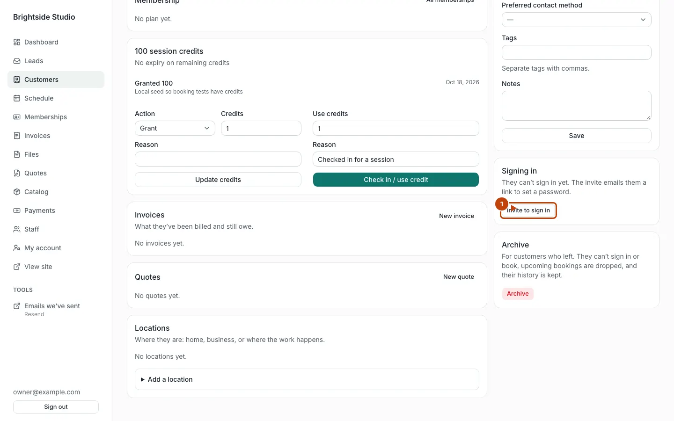The width and height of the screenshot is (674, 421).
Task: Sign out of the account
Action: 56,407
